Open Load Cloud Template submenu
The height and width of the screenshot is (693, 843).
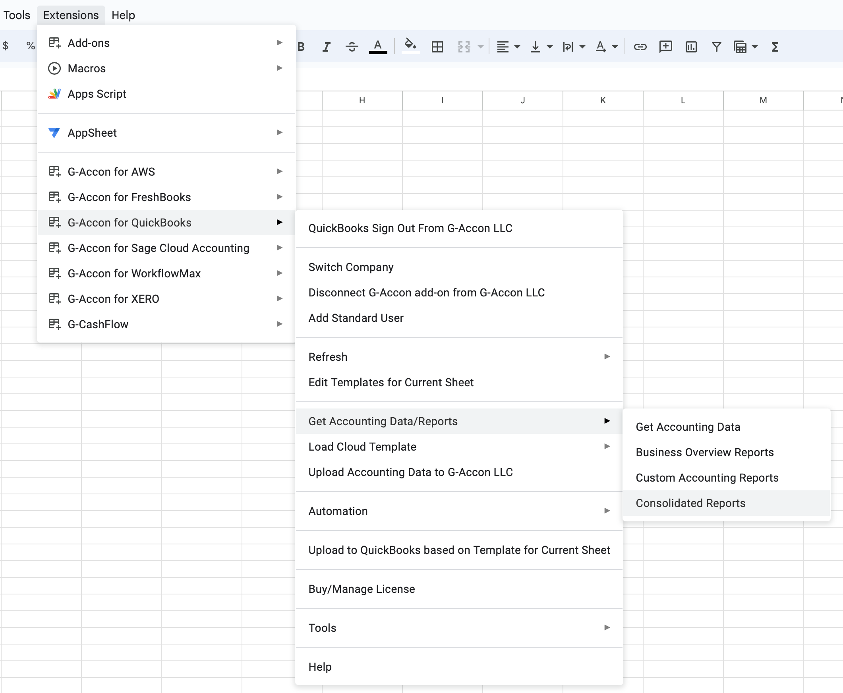pyautogui.click(x=459, y=447)
